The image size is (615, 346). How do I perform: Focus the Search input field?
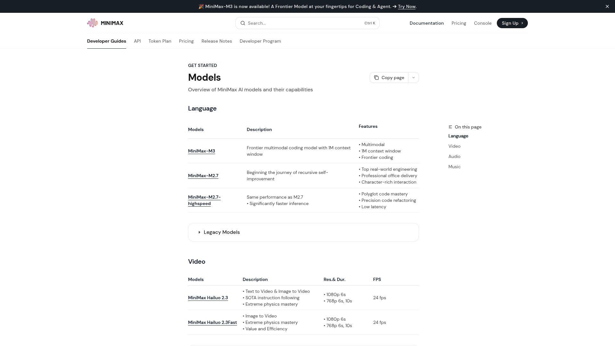coord(307,23)
